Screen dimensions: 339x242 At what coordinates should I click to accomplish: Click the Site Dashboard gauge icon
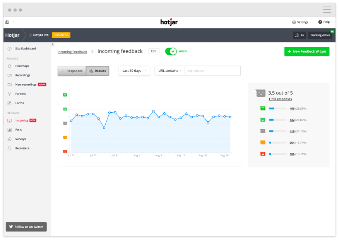(10, 49)
